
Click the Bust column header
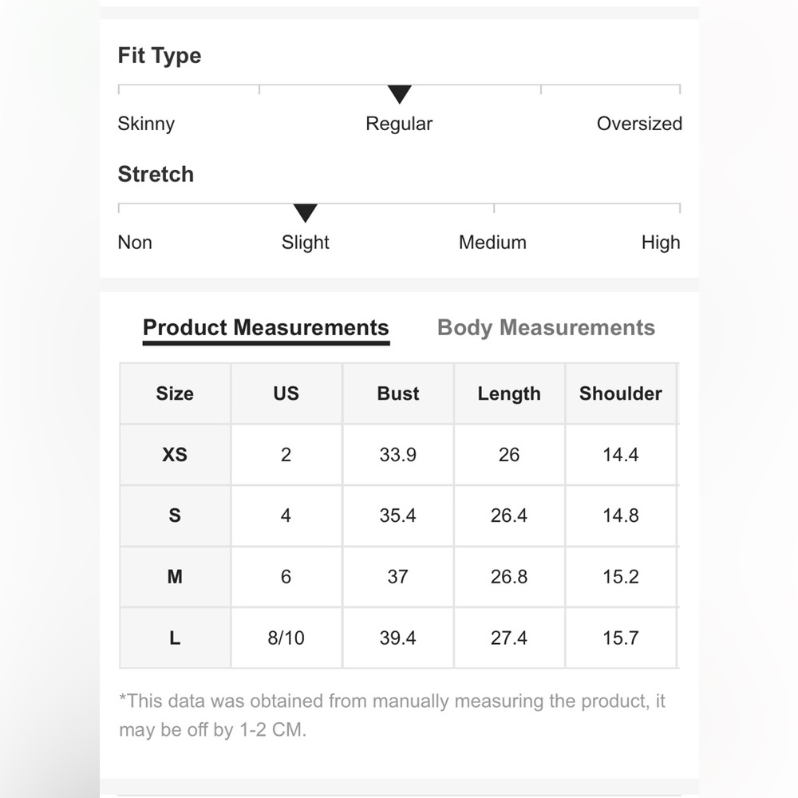[398, 393]
